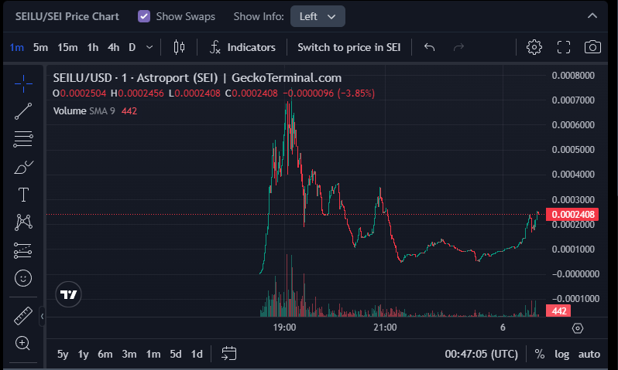Collapse the drawing toolbar side arrow

pos(42,316)
